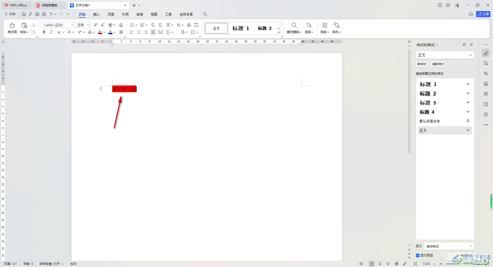Image resolution: width=493 pixels, height=267 pixels.
Task: Click the 清除格式 button
Action: pyautogui.click(x=438, y=64)
